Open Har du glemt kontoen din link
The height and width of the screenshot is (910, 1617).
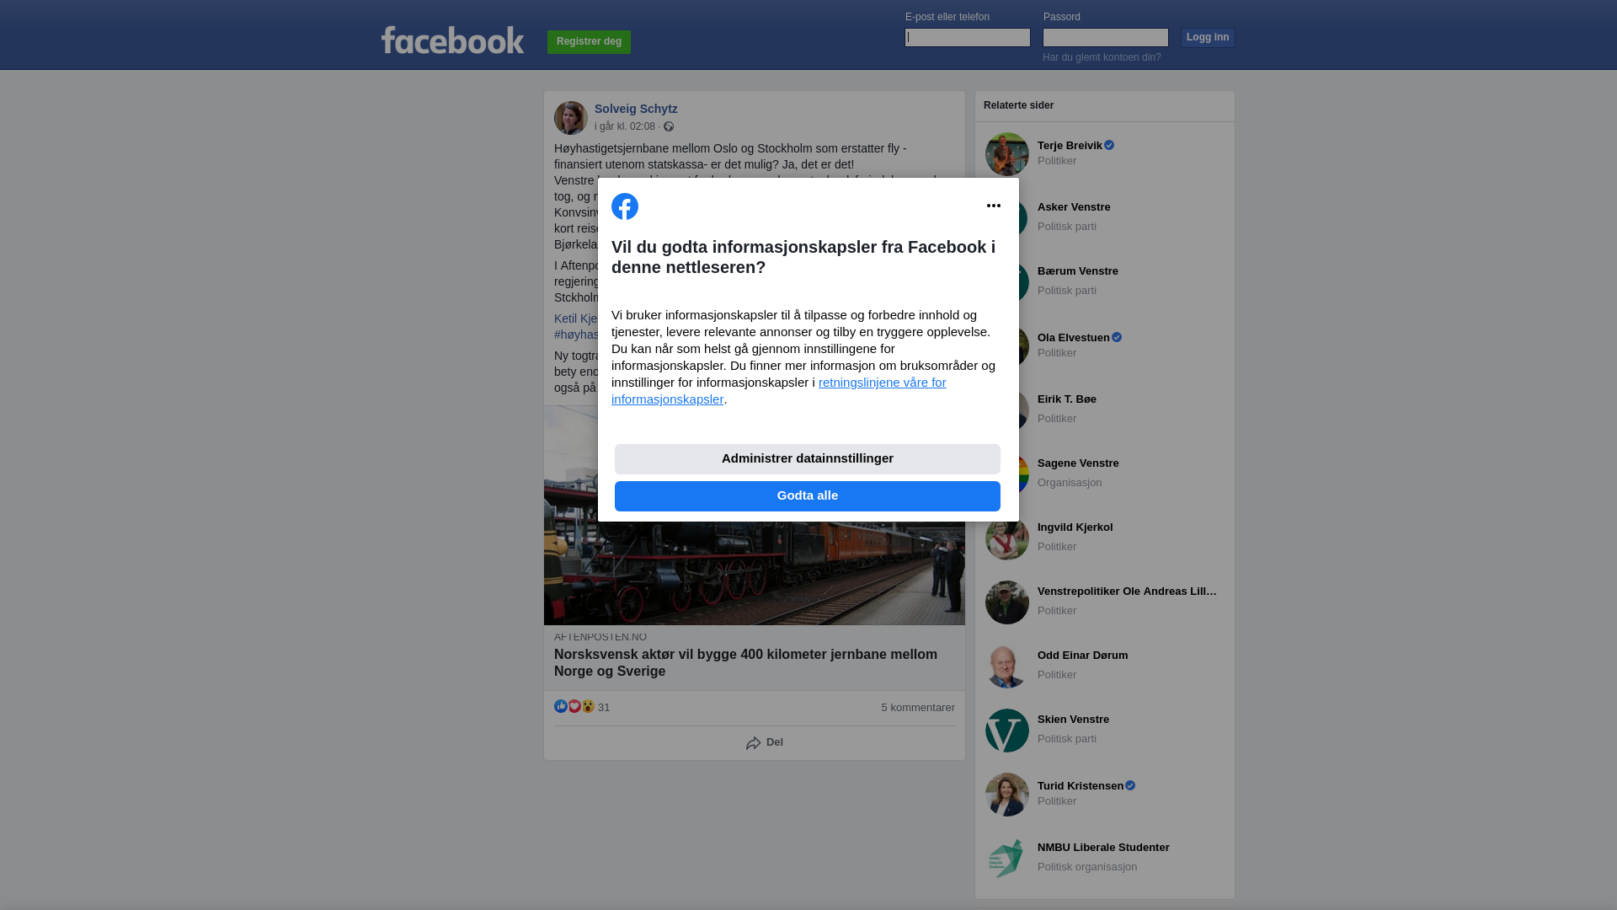1102,57
